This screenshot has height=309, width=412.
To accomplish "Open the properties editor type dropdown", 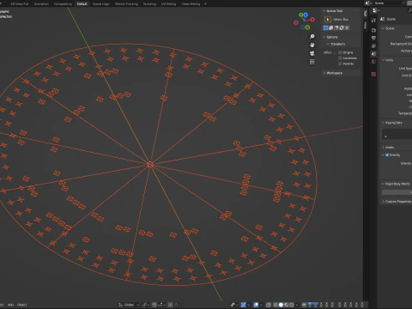I will pos(376,10).
